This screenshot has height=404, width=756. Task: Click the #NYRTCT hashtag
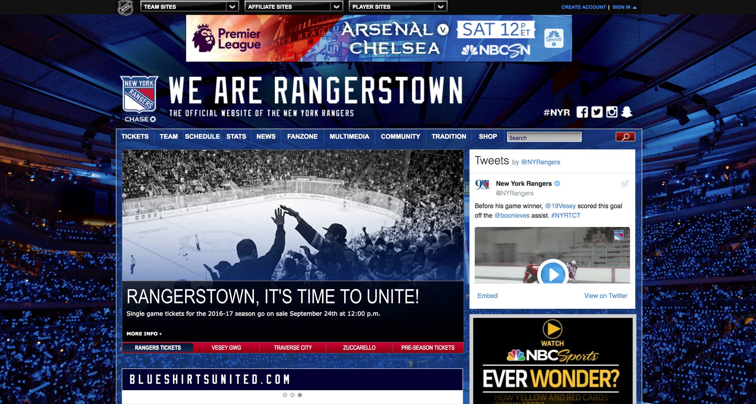[x=566, y=215]
